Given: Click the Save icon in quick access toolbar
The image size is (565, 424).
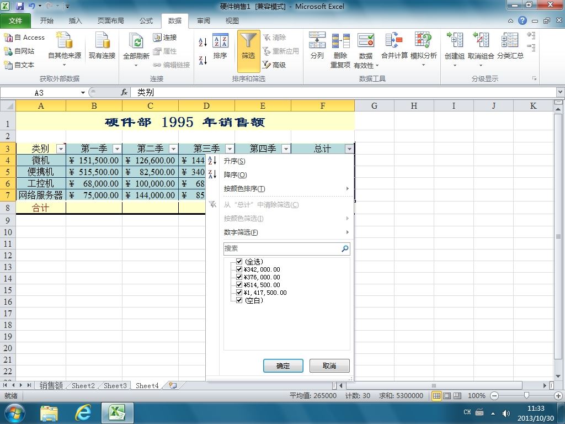Looking at the screenshot, I should (19, 6).
